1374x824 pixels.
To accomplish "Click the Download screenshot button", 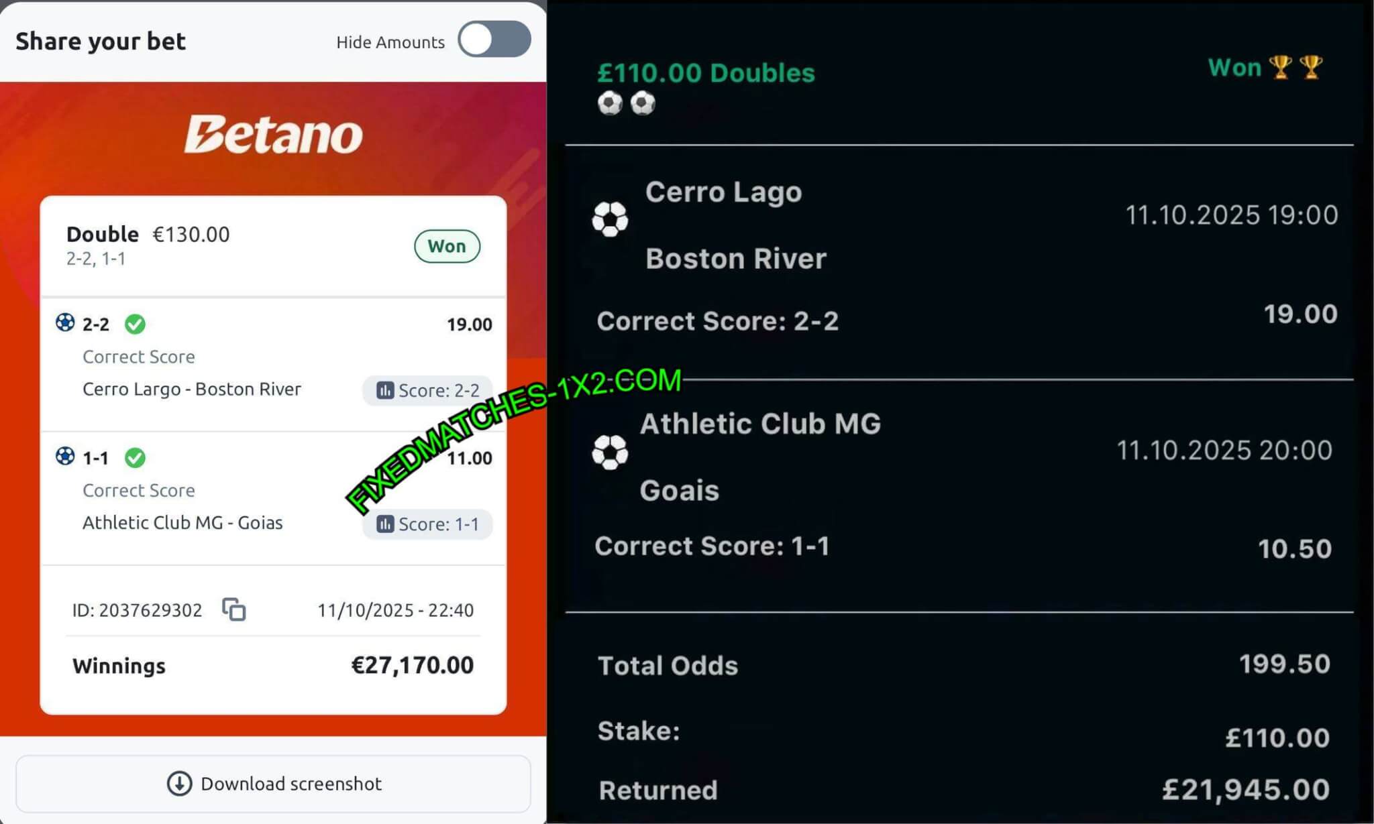I will tap(273, 783).
